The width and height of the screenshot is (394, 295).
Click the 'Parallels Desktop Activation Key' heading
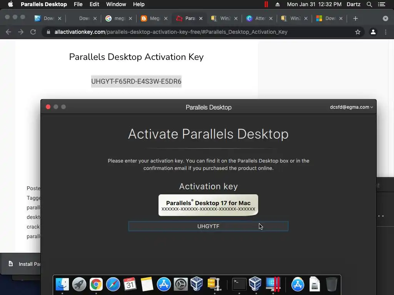(136, 57)
